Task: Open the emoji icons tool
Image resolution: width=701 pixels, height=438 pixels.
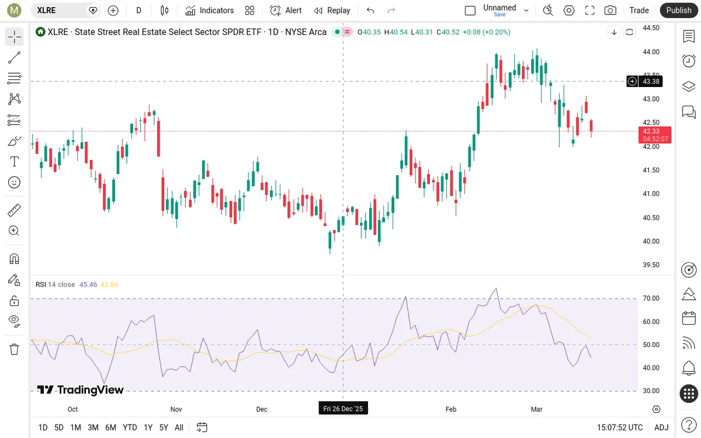Action: 15,182
